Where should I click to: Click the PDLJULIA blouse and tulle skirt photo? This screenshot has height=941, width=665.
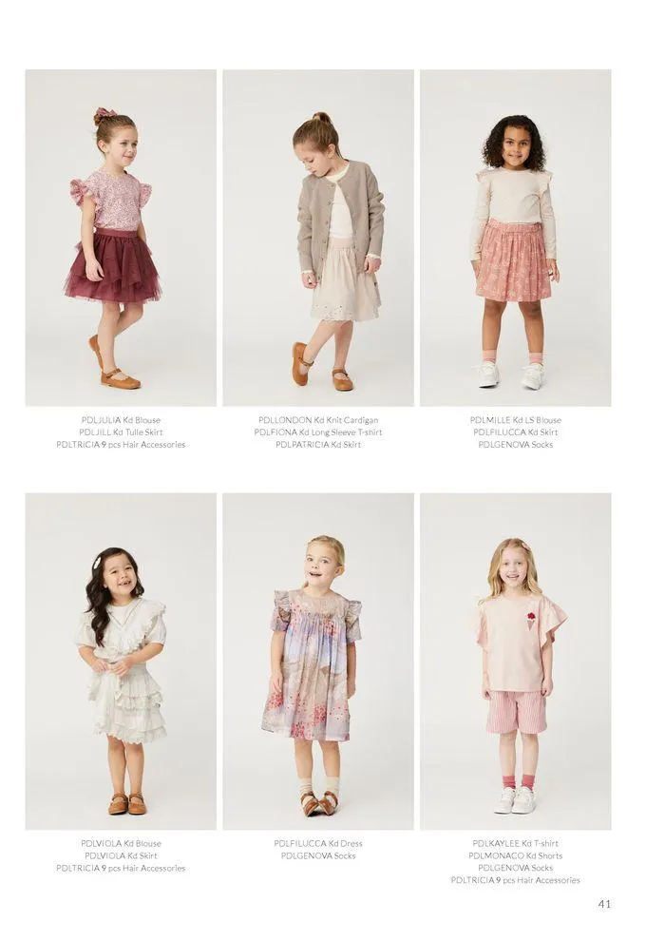click(121, 238)
